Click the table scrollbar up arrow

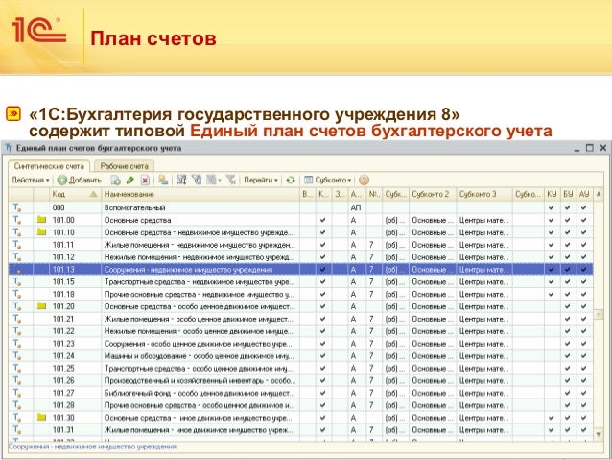[599, 194]
